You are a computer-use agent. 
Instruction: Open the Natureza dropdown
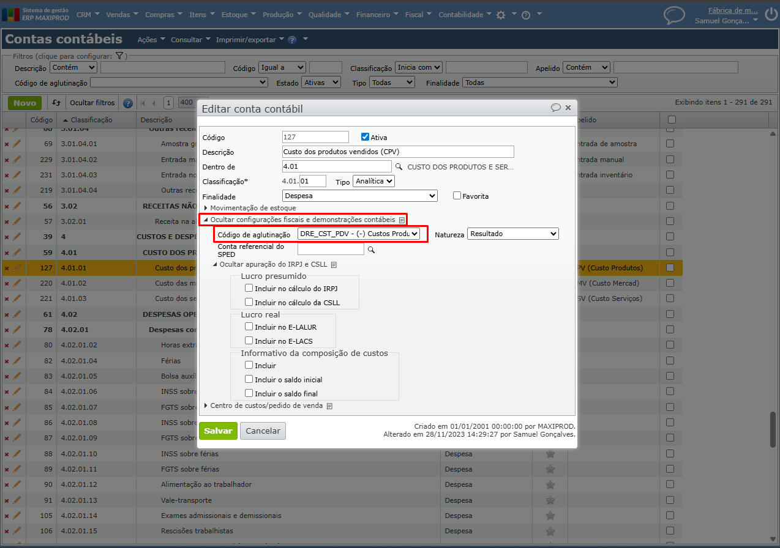point(513,234)
